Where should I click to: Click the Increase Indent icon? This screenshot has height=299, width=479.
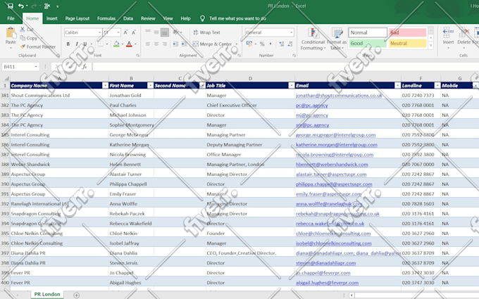coord(184,44)
